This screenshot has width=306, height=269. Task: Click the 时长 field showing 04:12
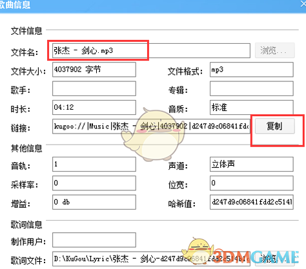coord(94,107)
